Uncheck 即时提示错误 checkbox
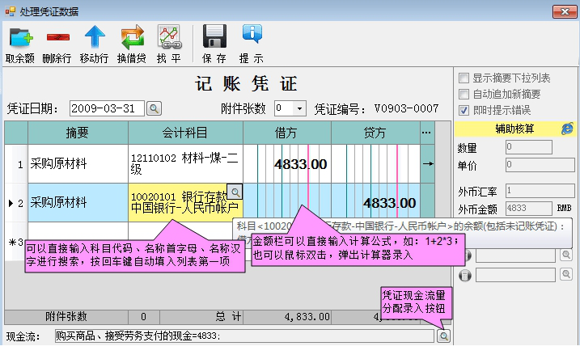The image size is (580, 359). [464, 110]
